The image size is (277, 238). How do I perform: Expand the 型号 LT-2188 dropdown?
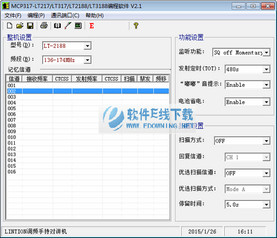coord(87,46)
